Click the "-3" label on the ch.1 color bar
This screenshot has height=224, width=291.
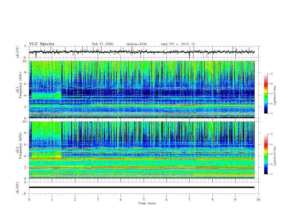pos(271,74)
